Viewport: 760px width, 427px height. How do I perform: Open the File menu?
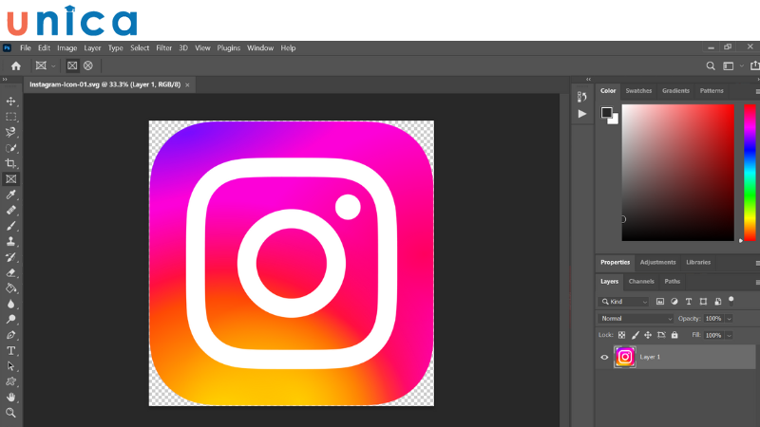point(26,48)
